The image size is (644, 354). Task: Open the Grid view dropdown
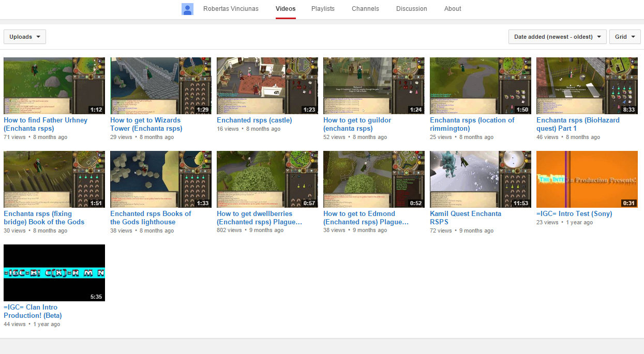click(x=625, y=37)
